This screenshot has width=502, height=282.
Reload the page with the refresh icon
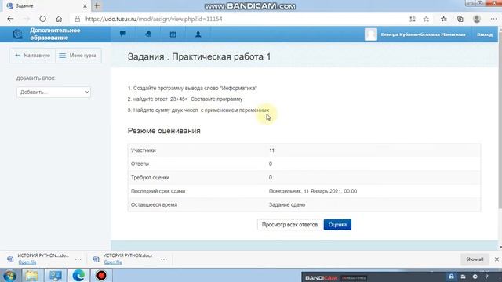click(42, 19)
